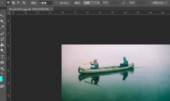Enable Subtract from Selection mode
This screenshot has height=101, width=170.
tap(19, 3)
